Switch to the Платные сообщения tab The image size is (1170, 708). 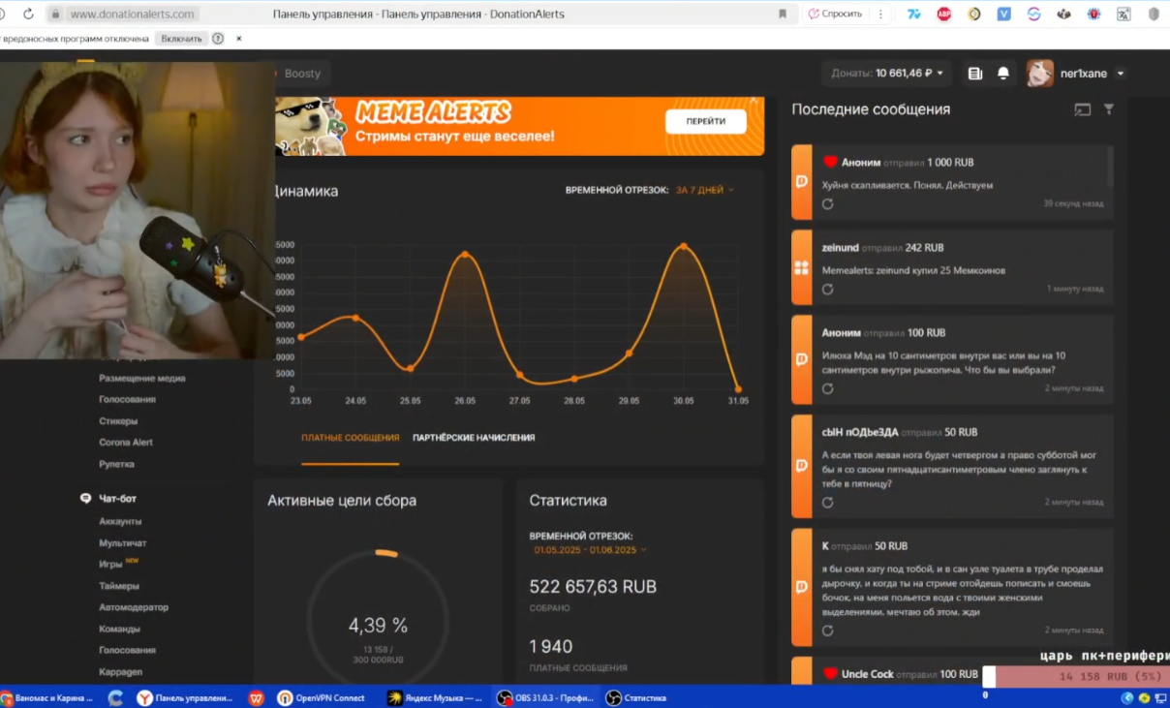(x=350, y=438)
